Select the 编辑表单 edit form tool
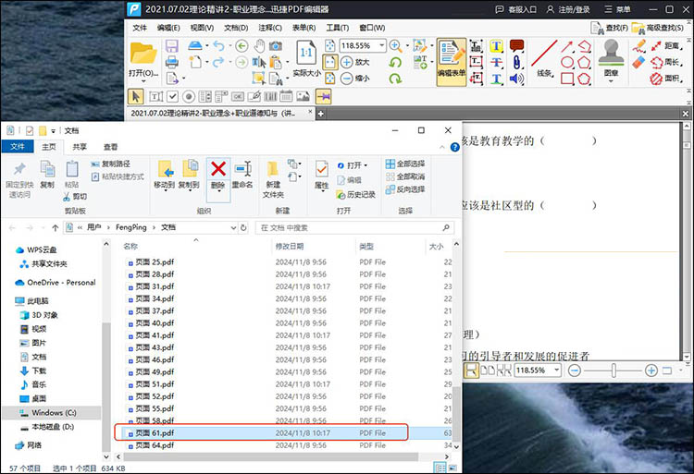 pyautogui.click(x=452, y=62)
